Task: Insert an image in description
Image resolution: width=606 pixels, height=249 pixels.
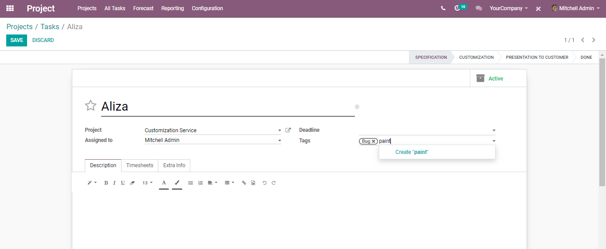Action: point(253,183)
